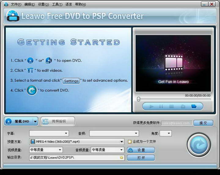Viewport: 220px width, 175px height.
Task: Click the PSP logo beside Leawo title
Action: pyautogui.click(x=13, y=16)
